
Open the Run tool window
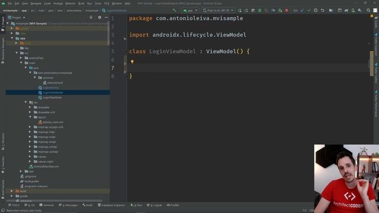[136, 205]
